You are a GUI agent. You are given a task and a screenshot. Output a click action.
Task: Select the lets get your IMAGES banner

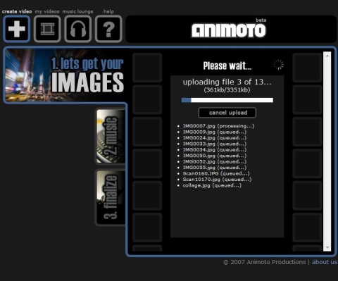tap(65, 75)
